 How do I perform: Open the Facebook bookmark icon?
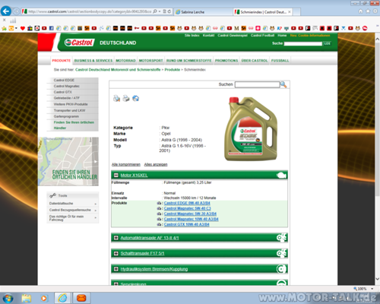[x=51, y=28]
